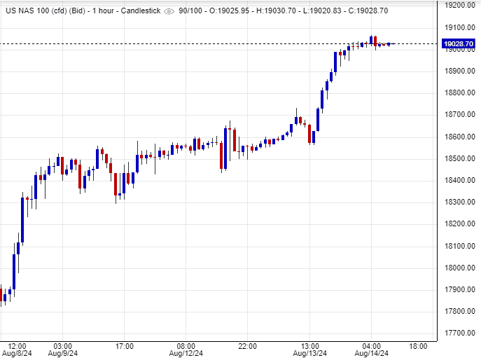Screen dimensions: 481x358
Task: Click the 17:00 label on time axis
Action: tap(124, 346)
